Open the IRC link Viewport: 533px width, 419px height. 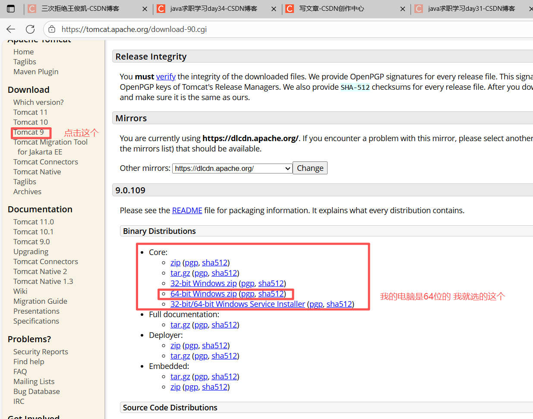[x=19, y=401]
